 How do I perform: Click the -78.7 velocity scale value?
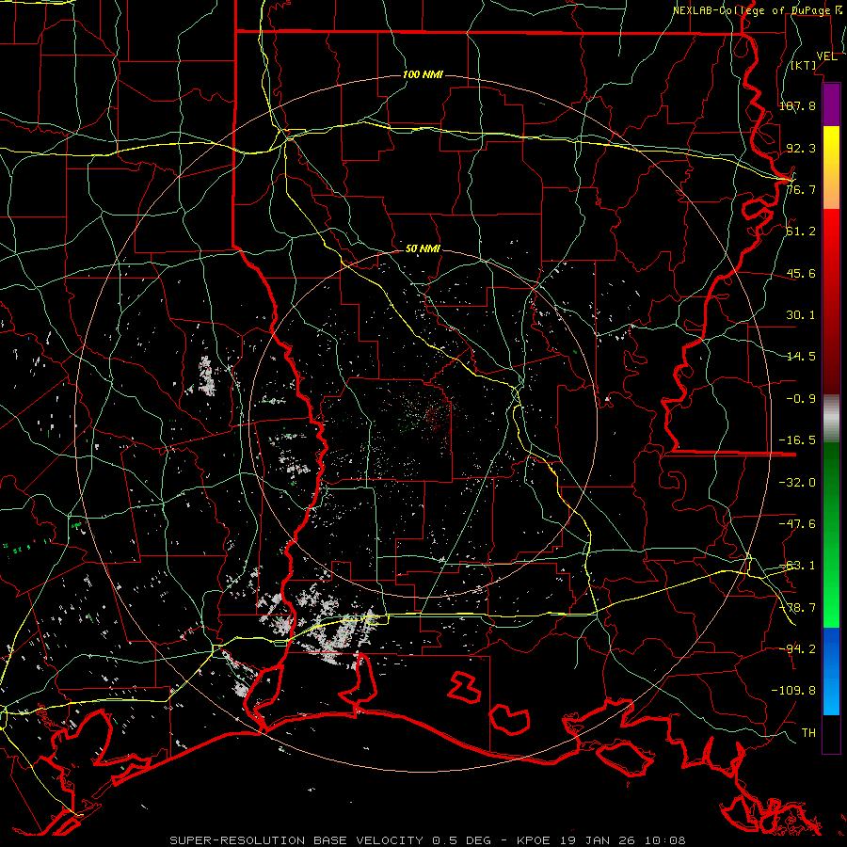[x=797, y=608]
